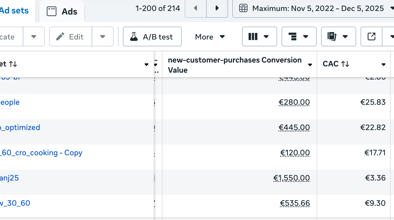The width and height of the screenshot is (394, 220).
Task: Click the export icon button
Action: pyautogui.click(x=371, y=37)
